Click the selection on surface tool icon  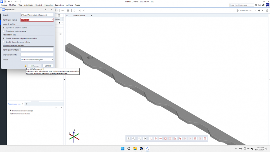[x=134, y=138]
